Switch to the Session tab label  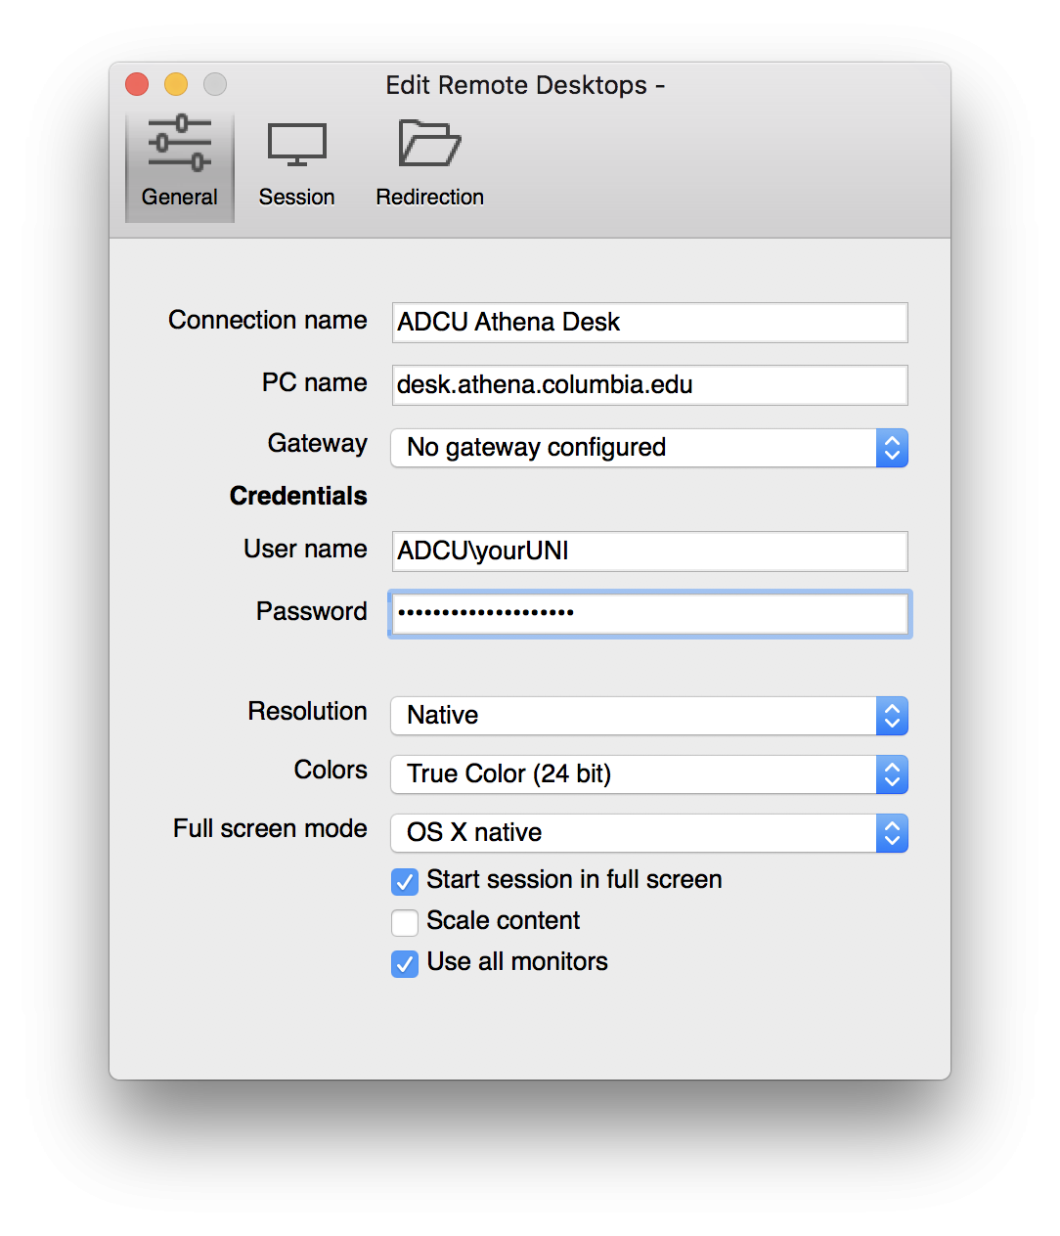click(x=297, y=197)
